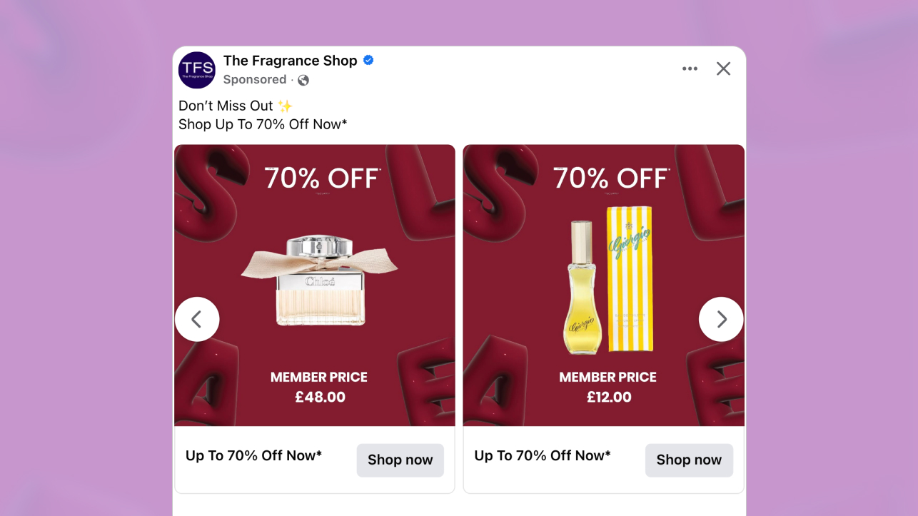Open The Fragrance Shop TFS profile logo
Screen dimensions: 918x516
point(196,70)
